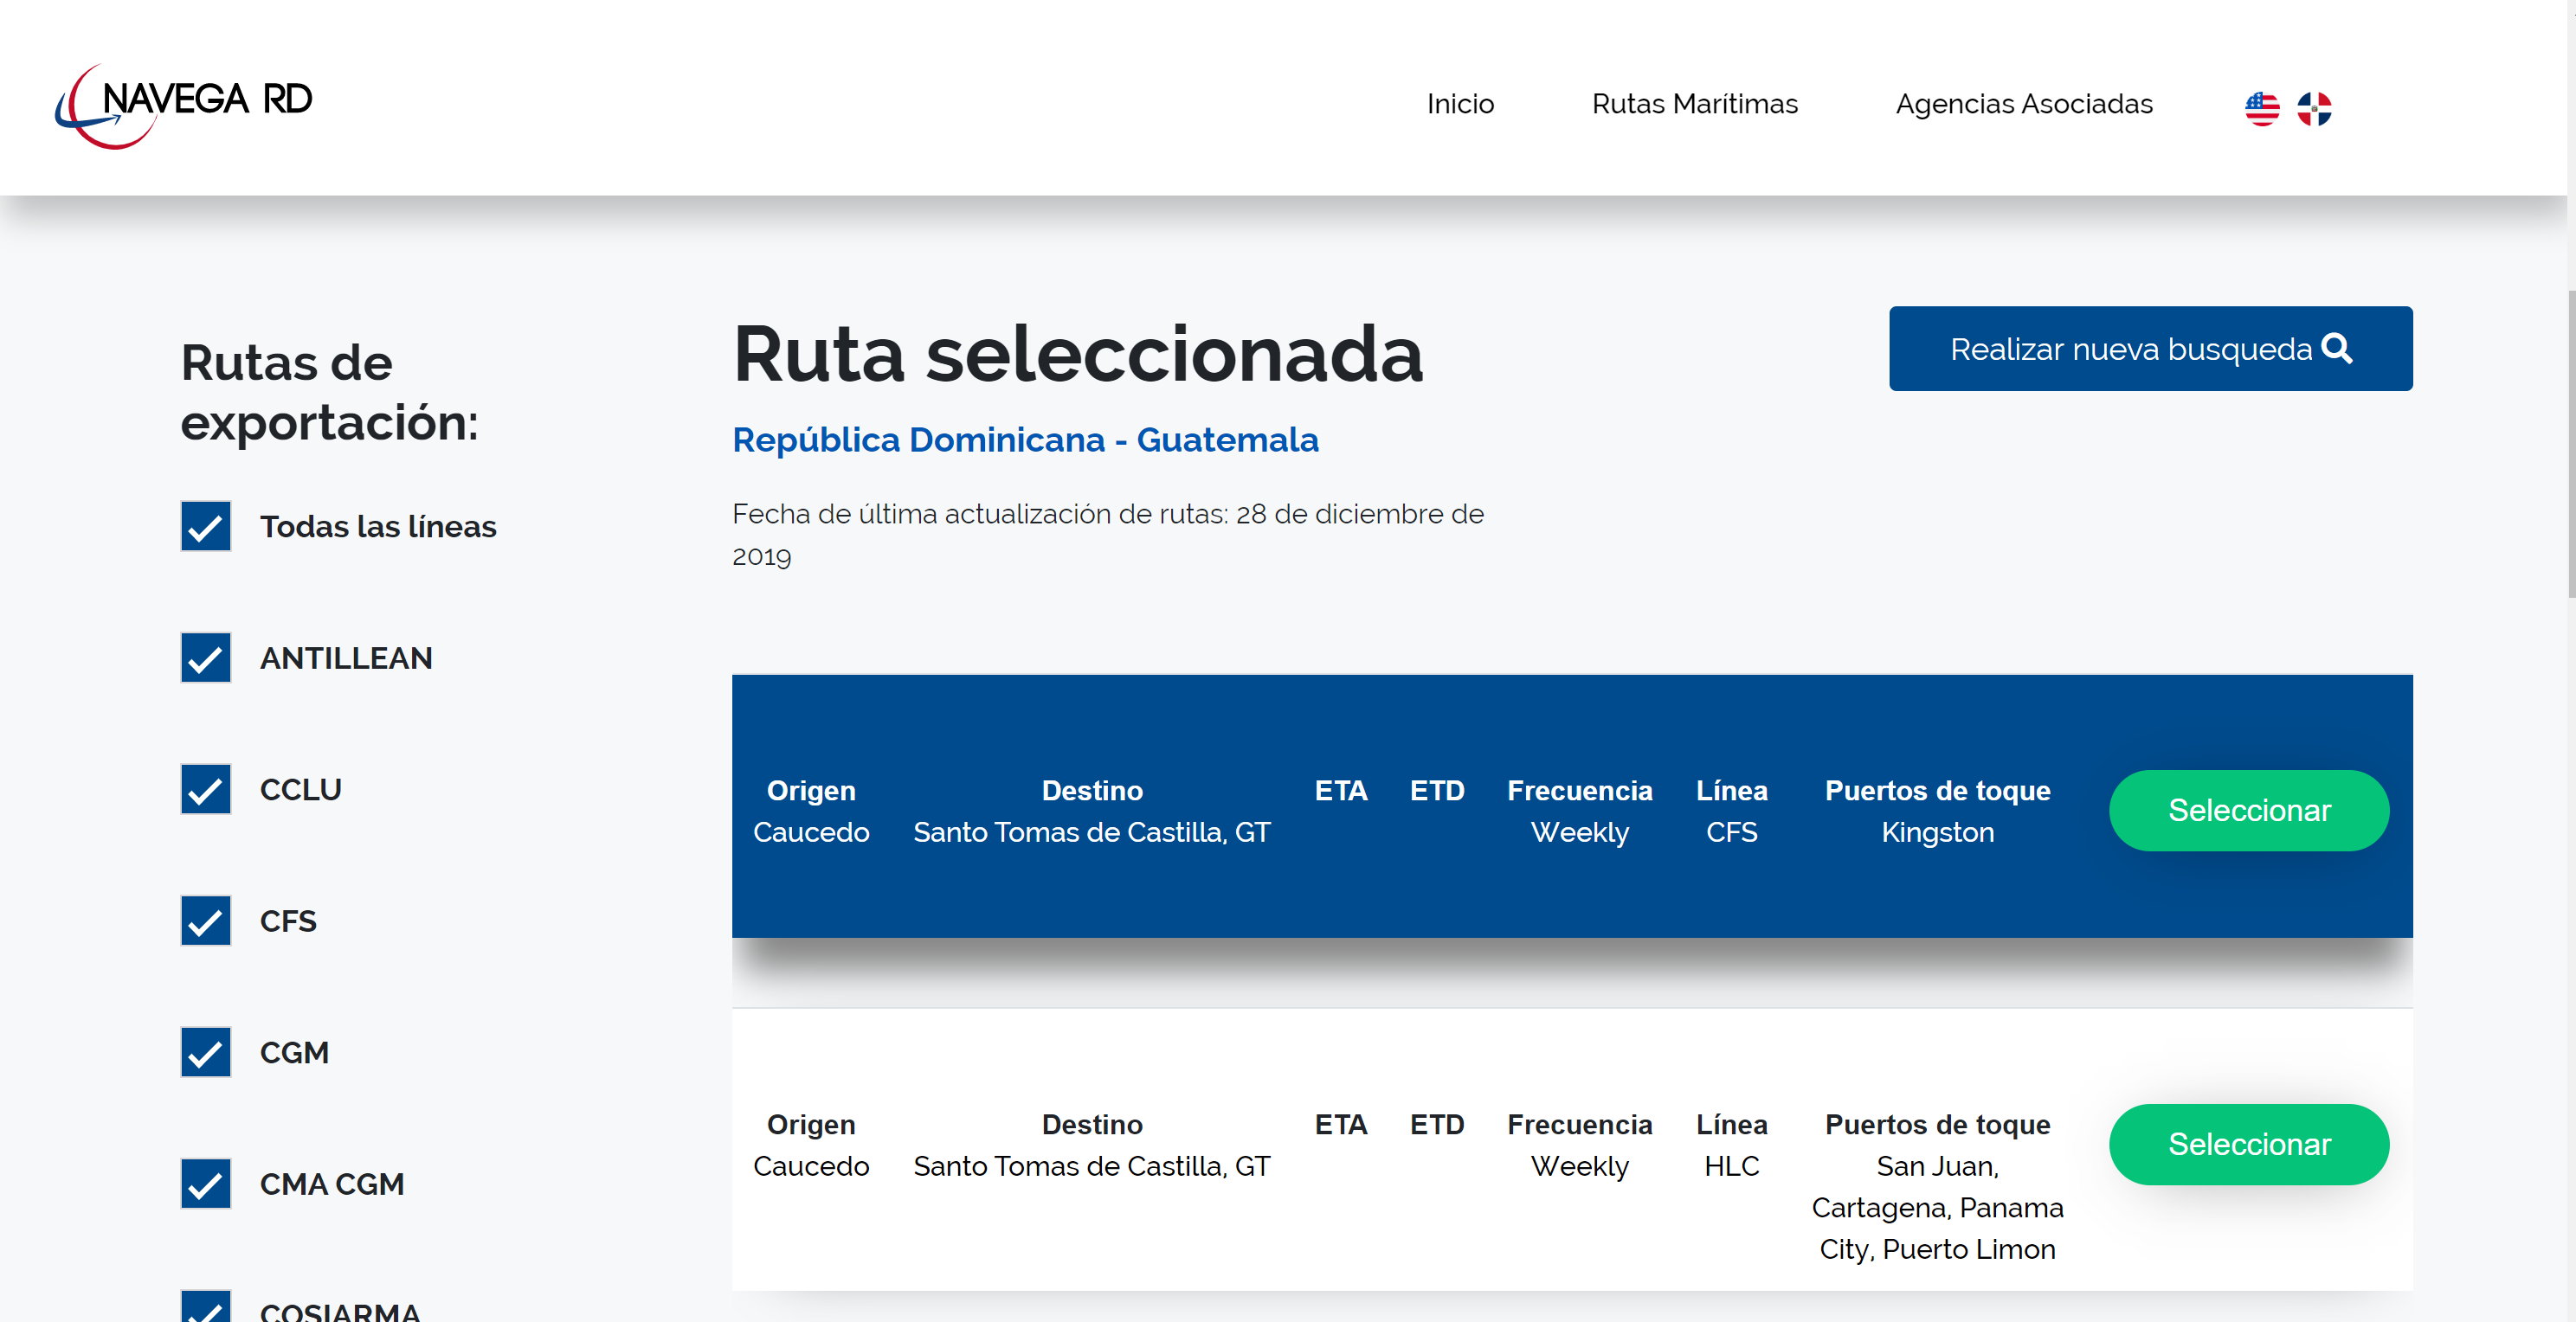This screenshot has height=1322, width=2576.
Task: Uncheck the Todas las líneas checkbox
Action: (206, 526)
